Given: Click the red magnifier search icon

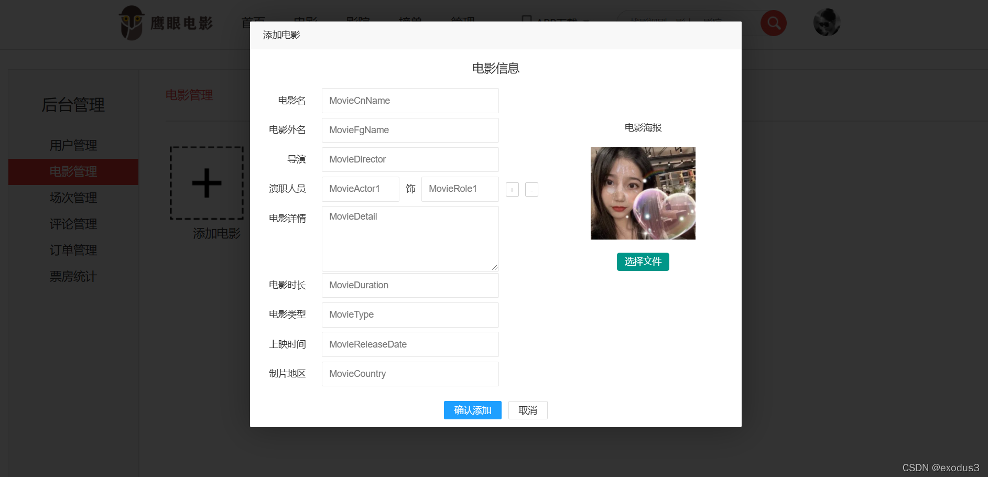Looking at the screenshot, I should [x=774, y=23].
